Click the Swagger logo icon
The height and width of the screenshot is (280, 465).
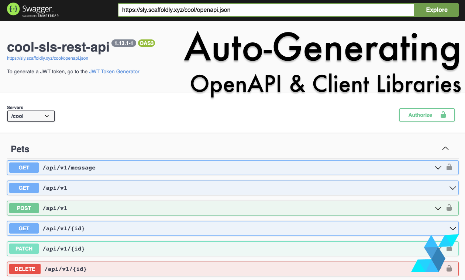point(14,10)
